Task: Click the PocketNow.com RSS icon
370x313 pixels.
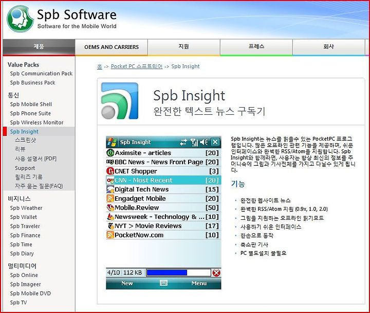Action: (110, 235)
